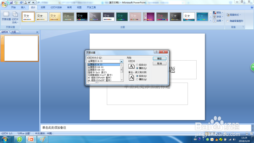The width and height of the screenshot is (254, 143).
Task: Click the 效果 theme effects icon
Action: click(215, 21)
